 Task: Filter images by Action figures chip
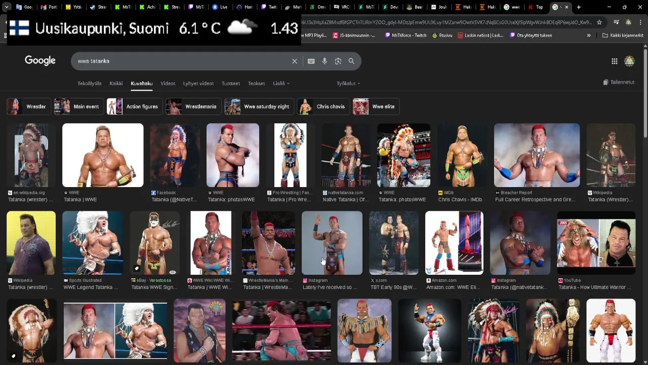point(134,106)
